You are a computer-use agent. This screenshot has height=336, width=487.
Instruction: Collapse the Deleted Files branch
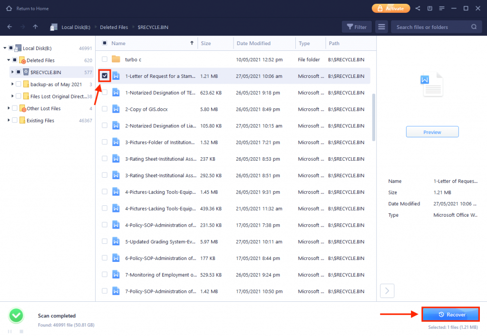[x=8, y=60]
